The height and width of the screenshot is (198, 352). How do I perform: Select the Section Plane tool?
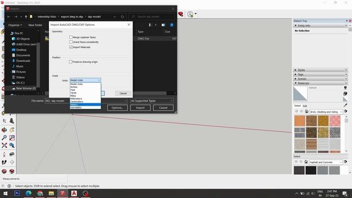(12, 162)
